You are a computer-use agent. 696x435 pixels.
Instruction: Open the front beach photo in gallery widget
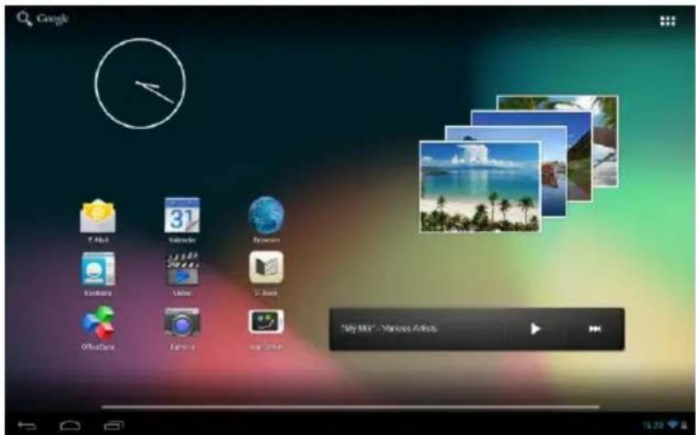pyautogui.click(x=479, y=187)
